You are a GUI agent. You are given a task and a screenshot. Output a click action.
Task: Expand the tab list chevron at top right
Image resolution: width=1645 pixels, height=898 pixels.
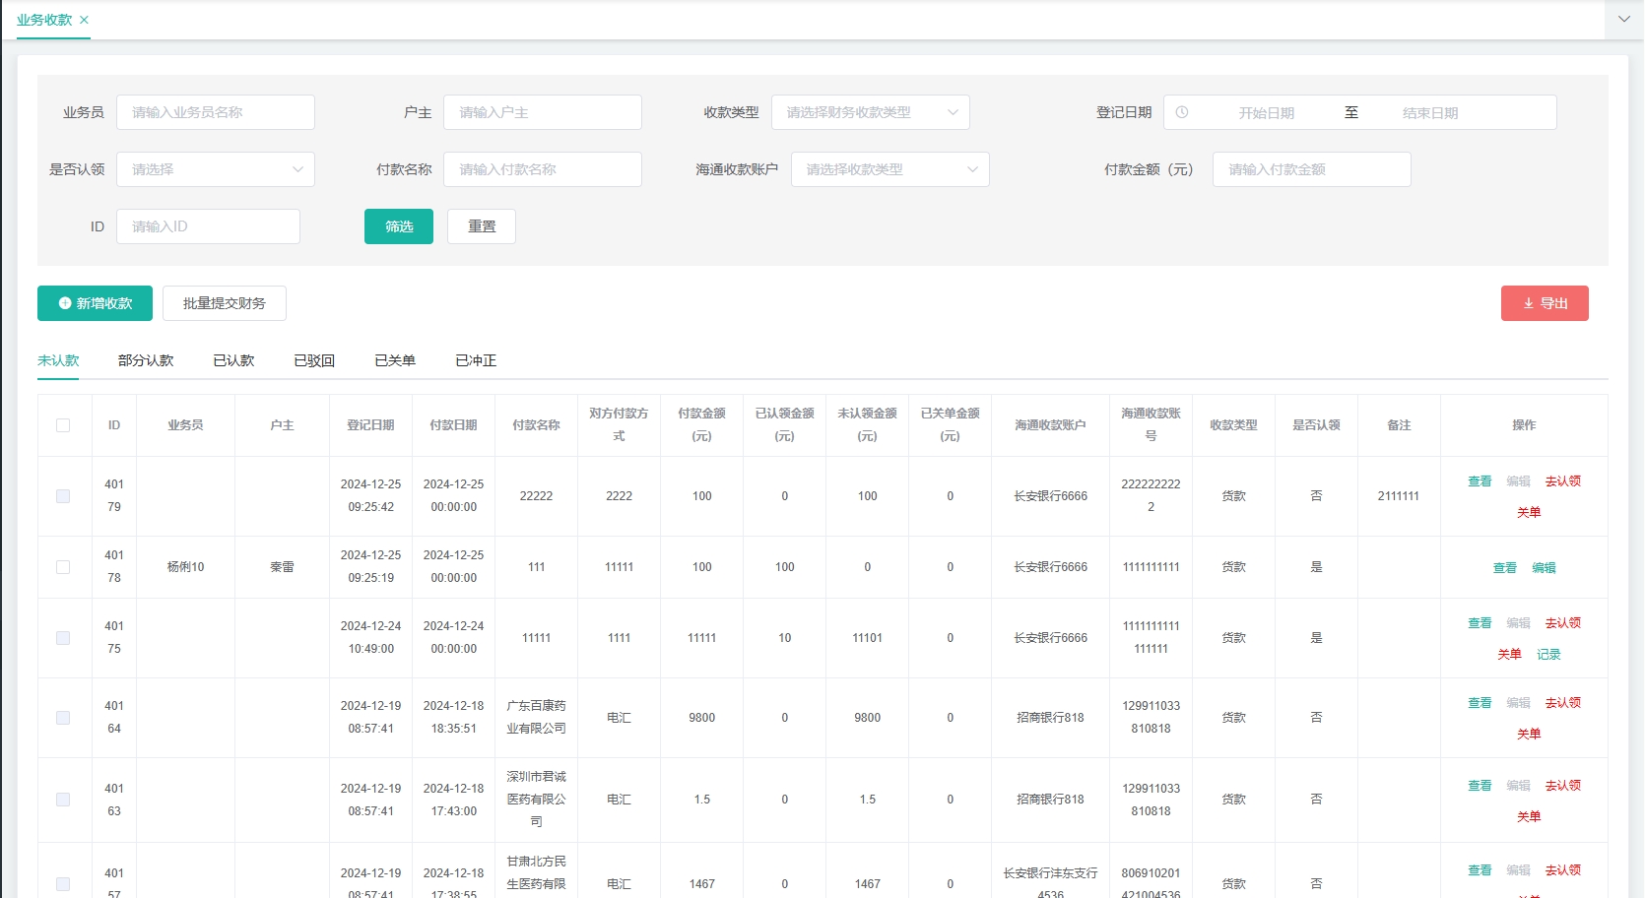(1624, 20)
